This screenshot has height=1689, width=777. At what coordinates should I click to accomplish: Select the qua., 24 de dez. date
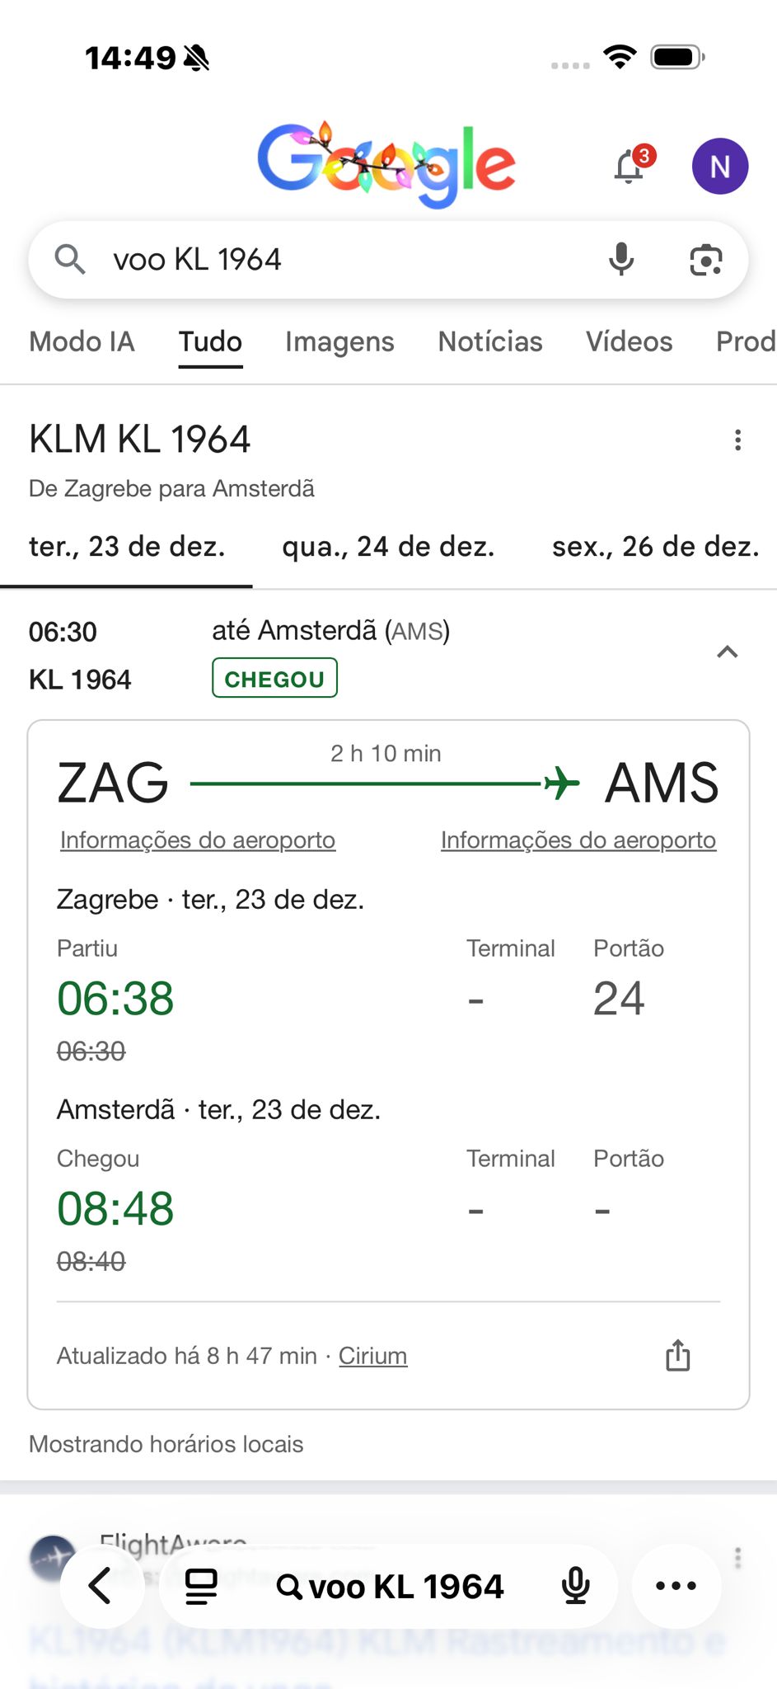pos(388,546)
